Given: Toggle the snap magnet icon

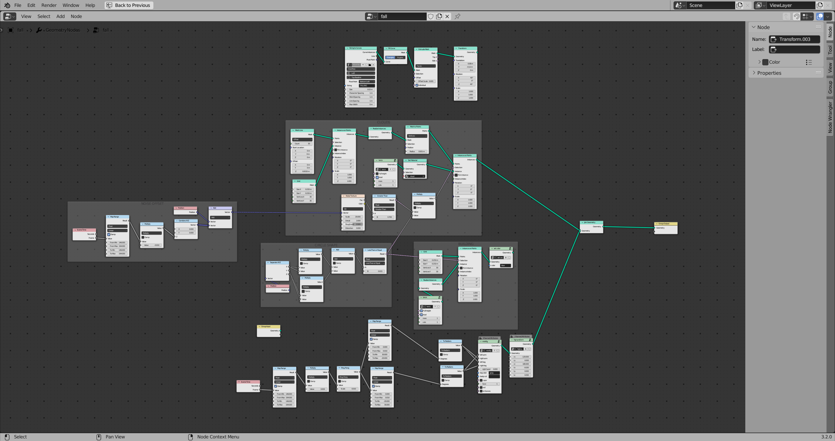Looking at the screenshot, I should click(x=797, y=16).
